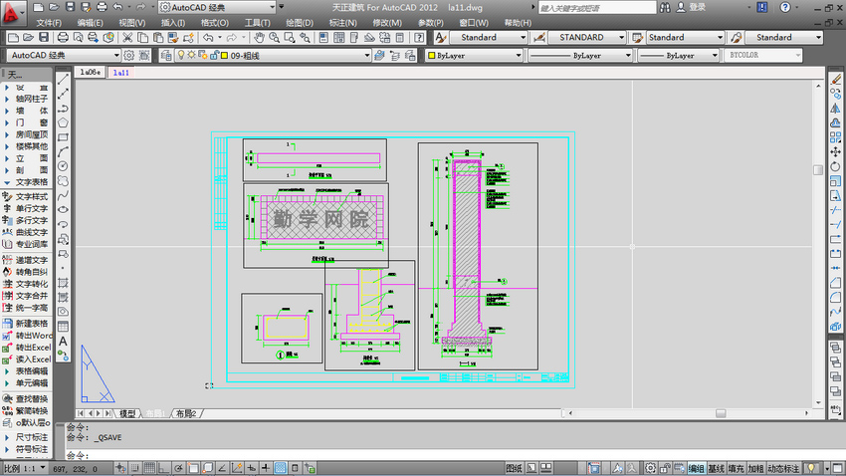Click the 登录 sign-in link
Image resolution: width=846 pixels, height=476 pixels.
point(697,7)
